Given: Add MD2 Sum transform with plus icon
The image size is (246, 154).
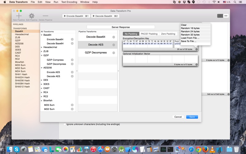Looking at the screenshot, I should click(72, 109).
